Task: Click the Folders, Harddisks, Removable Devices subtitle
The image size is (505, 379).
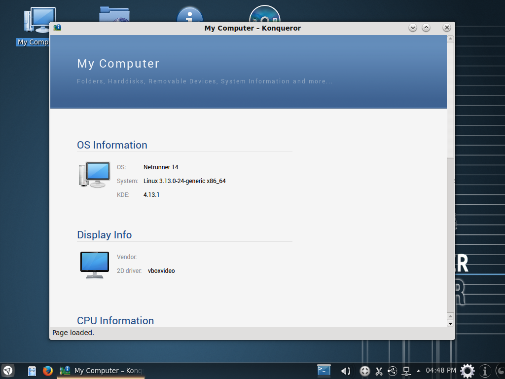Action: (205, 81)
